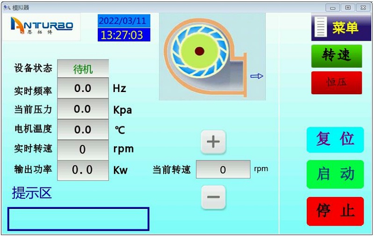Click the 电机温度 temperature value field

[x=83, y=129]
